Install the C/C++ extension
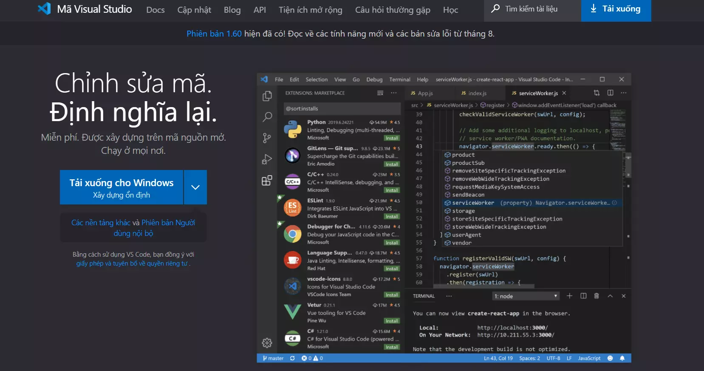The height and width of the screenshot is (371, 704). pos(392,190)
